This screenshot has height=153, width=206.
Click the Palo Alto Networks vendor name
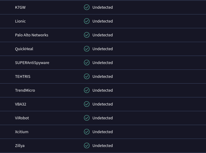(x=32, y=35)
